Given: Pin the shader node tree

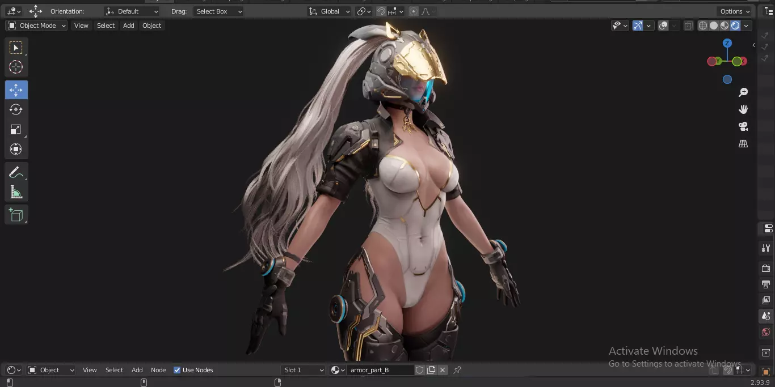Looking at the screenshot, I should (457, 370).
